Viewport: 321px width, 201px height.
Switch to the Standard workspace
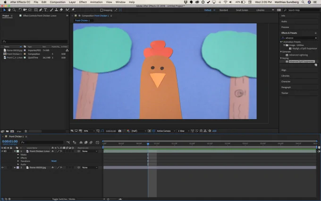pyautogui.click(x=224, y=10)
